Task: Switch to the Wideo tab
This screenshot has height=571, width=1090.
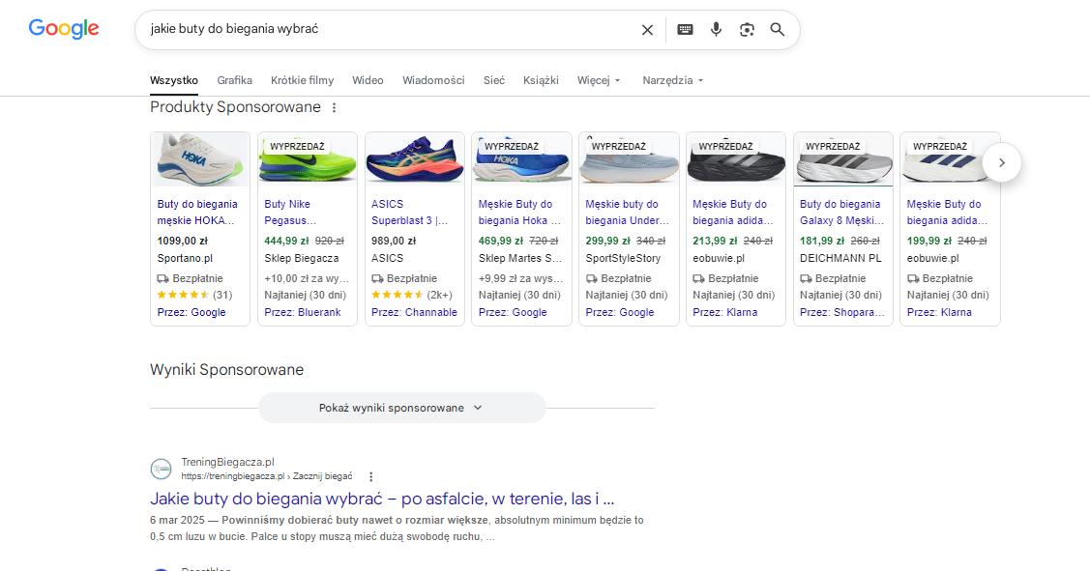Action: tap(368, 80)
